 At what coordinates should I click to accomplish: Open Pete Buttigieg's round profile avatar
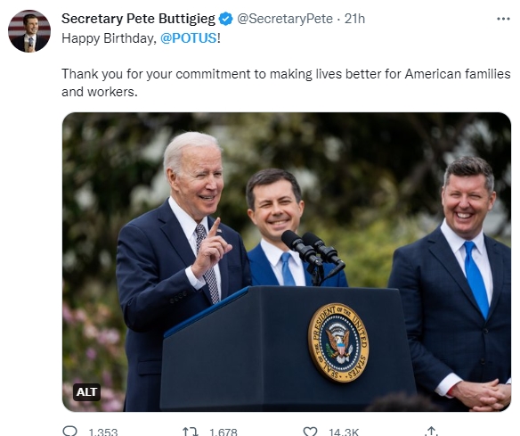click(29, 31)
